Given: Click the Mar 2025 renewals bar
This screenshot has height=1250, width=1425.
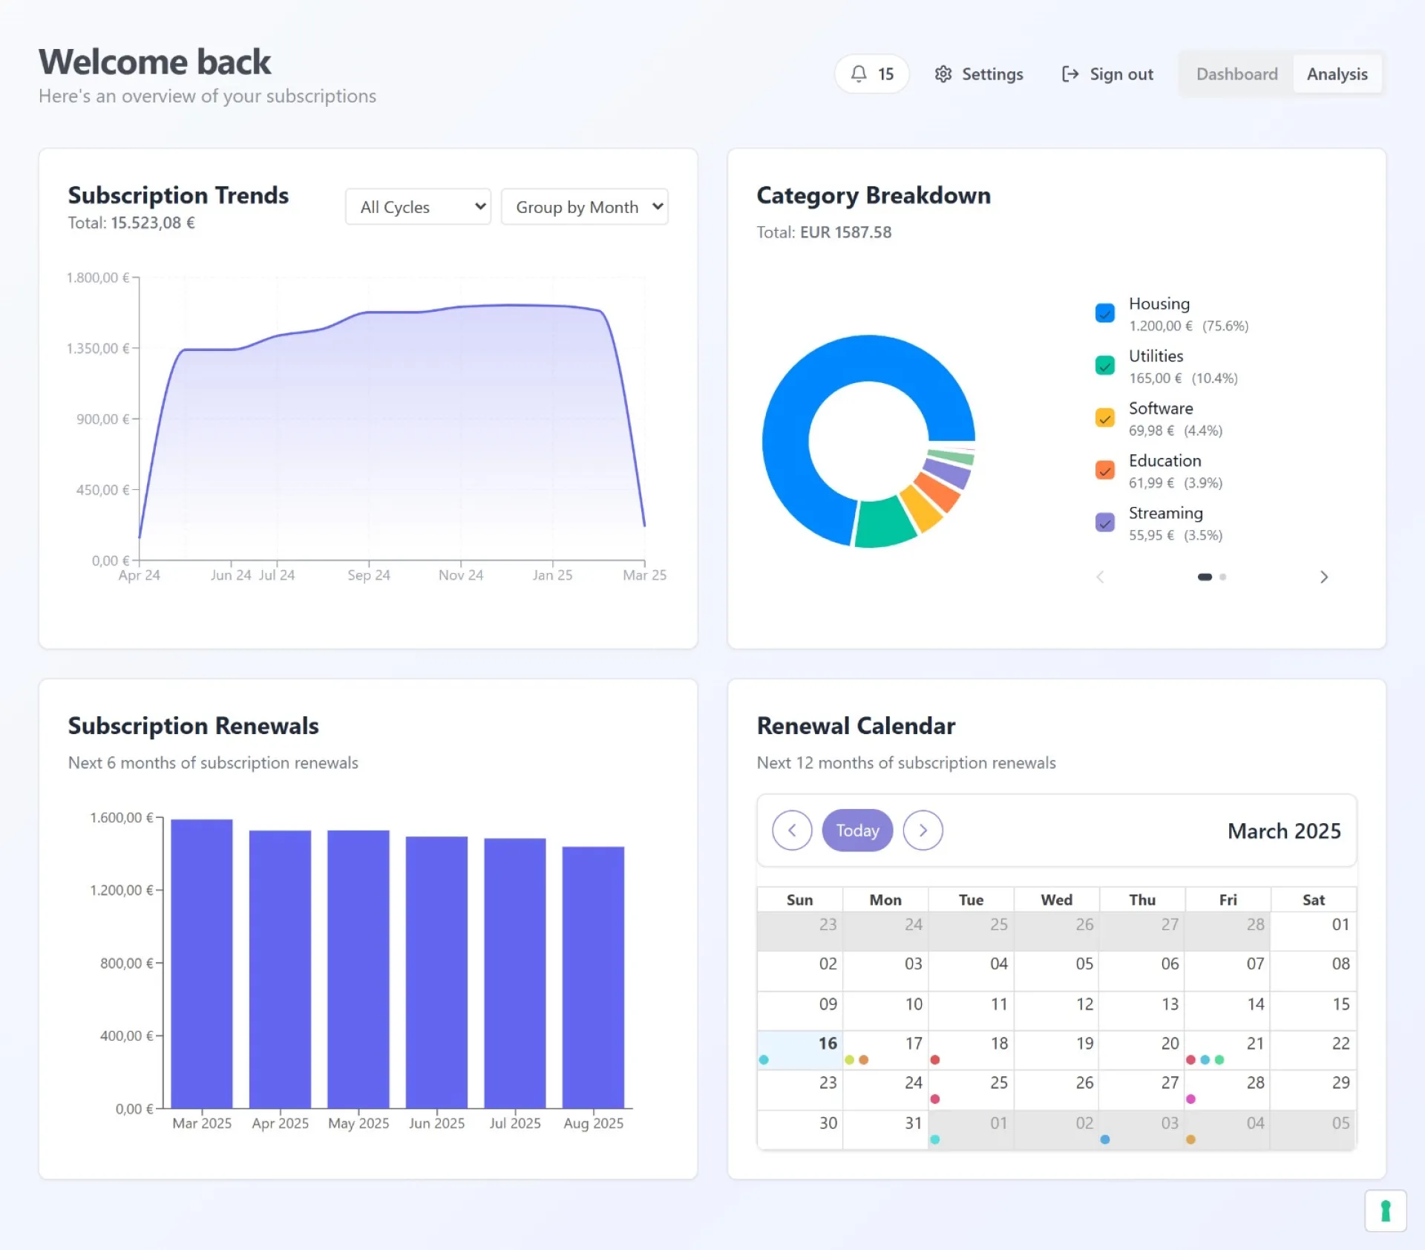Looking at the screenshot, I should 202,963.
